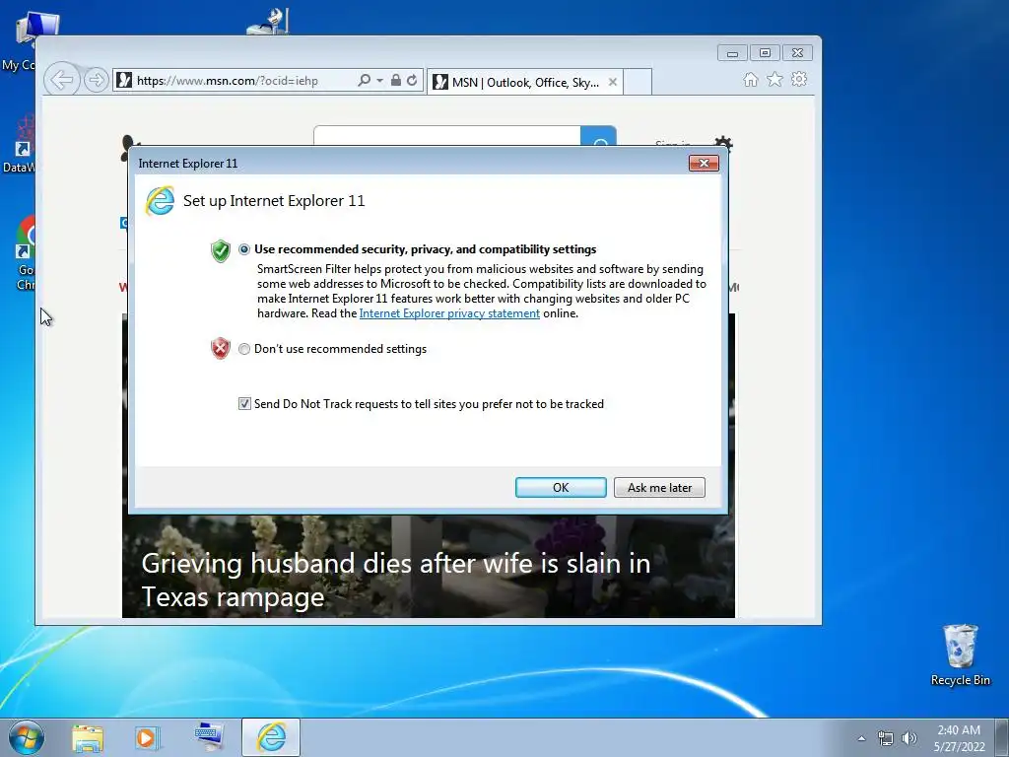Select Don't use recommended settings radio

click(x=244, y=349)
